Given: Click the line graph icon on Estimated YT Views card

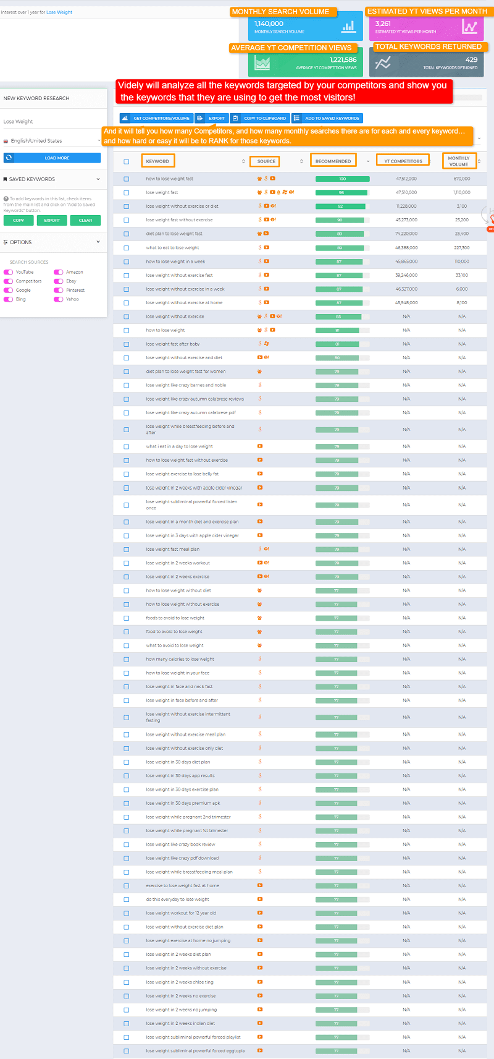Looking at the screenshot, I should 469,27.
